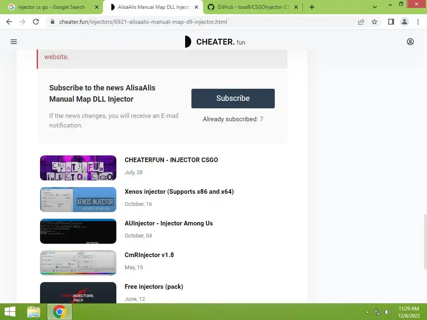
Task: Click the address bar URL
Action: [143, 22]
